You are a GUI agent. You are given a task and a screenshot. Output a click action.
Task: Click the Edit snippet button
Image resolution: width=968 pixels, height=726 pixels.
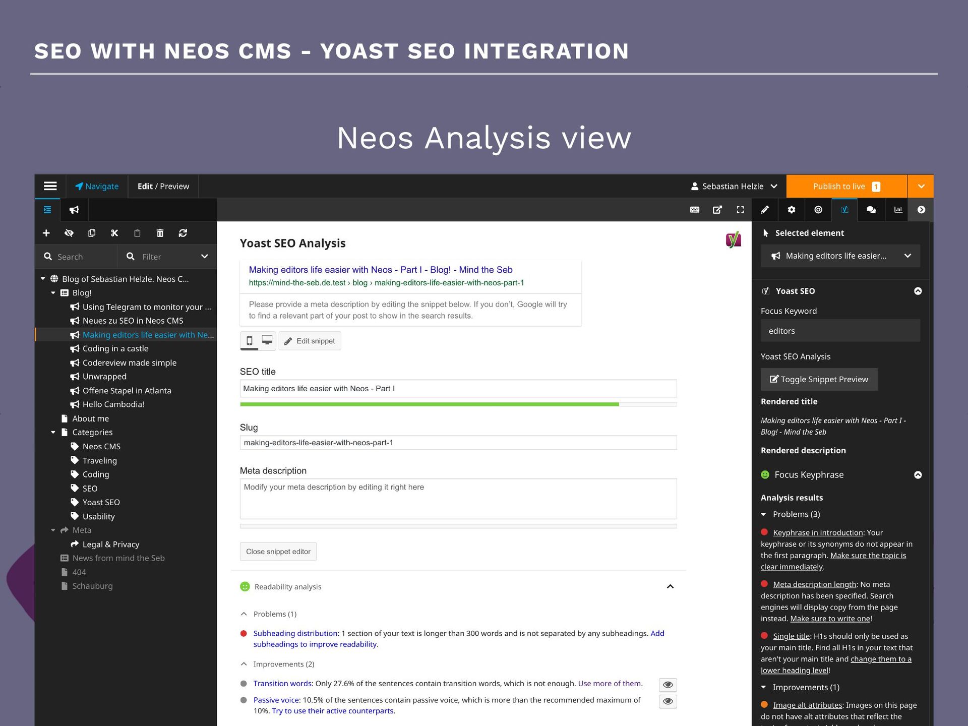pos(310,341)
